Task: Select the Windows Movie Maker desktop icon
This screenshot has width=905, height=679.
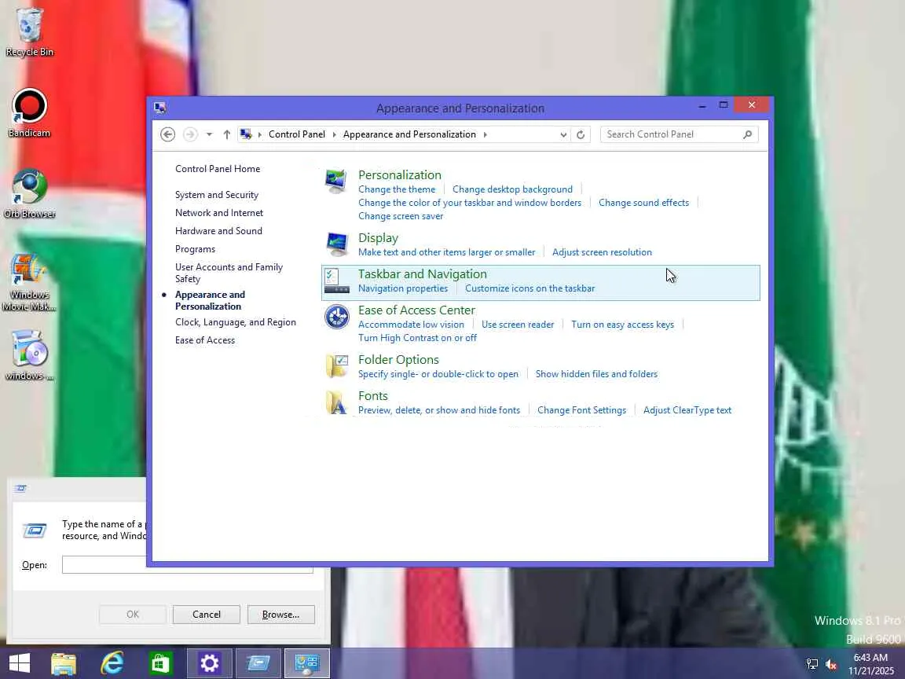Action: tap(29, 283)
